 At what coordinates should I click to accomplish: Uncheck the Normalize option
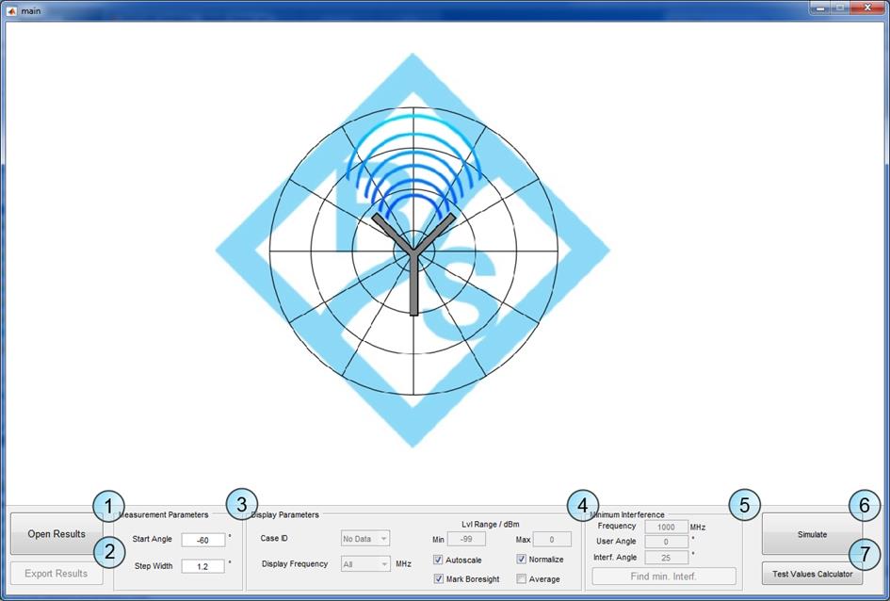(x=522, y=560)
